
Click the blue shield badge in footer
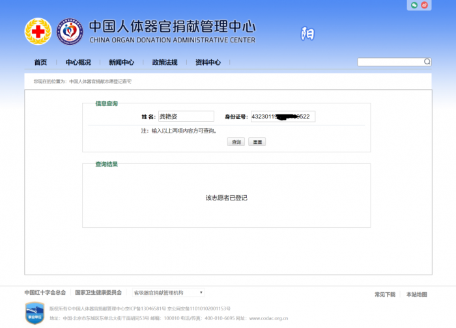[x=35, y=313]
